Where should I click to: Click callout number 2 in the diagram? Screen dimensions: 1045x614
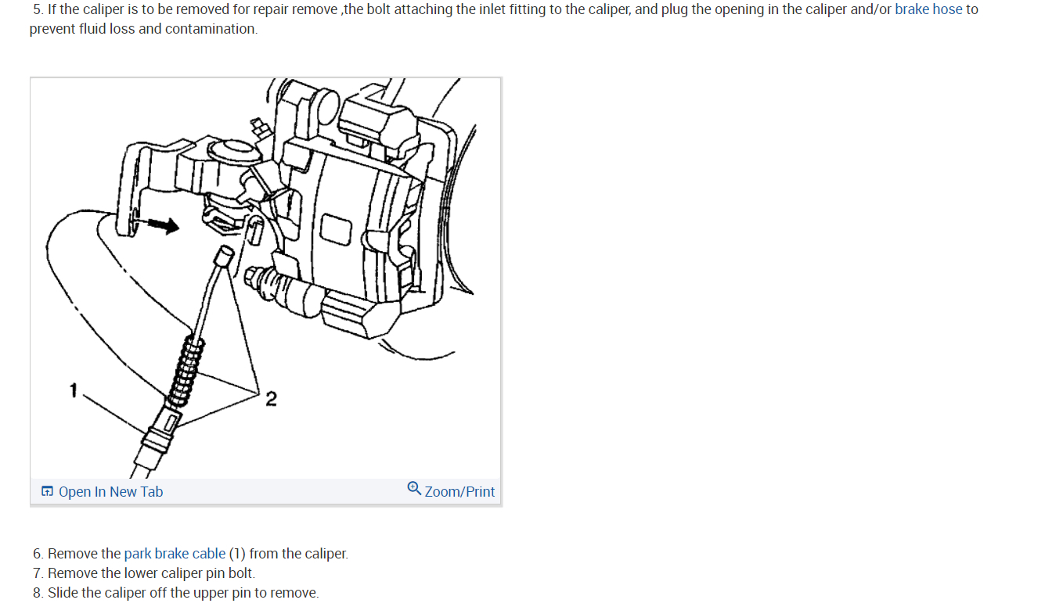tap(271, 400)
